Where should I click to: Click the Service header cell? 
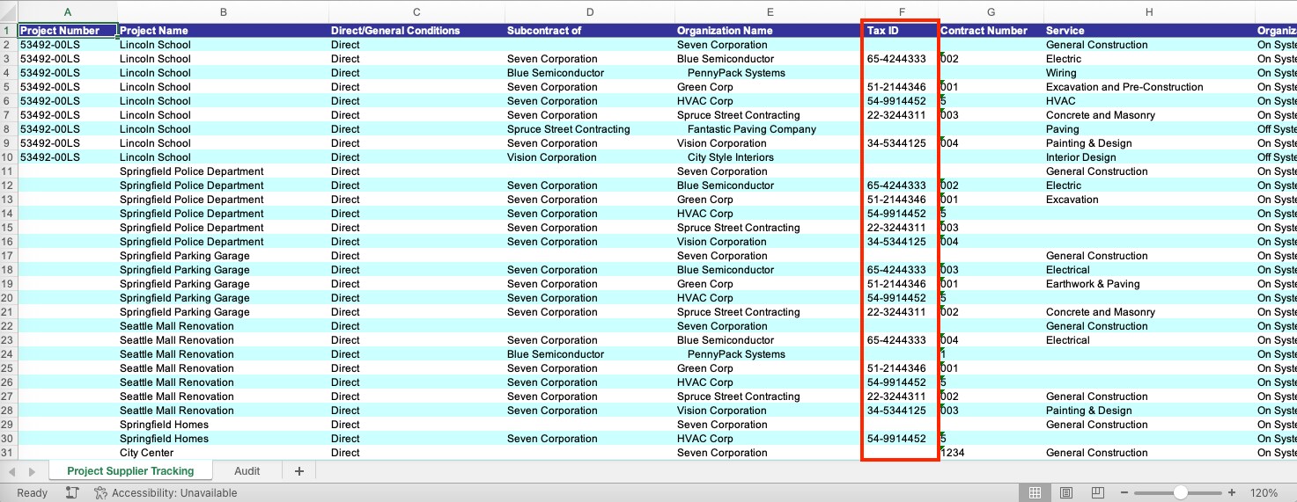coord(1149,31)
